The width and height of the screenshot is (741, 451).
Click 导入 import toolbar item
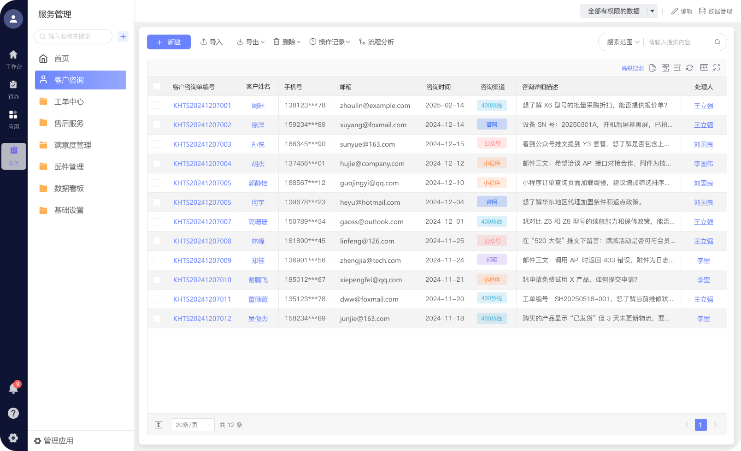212,42
